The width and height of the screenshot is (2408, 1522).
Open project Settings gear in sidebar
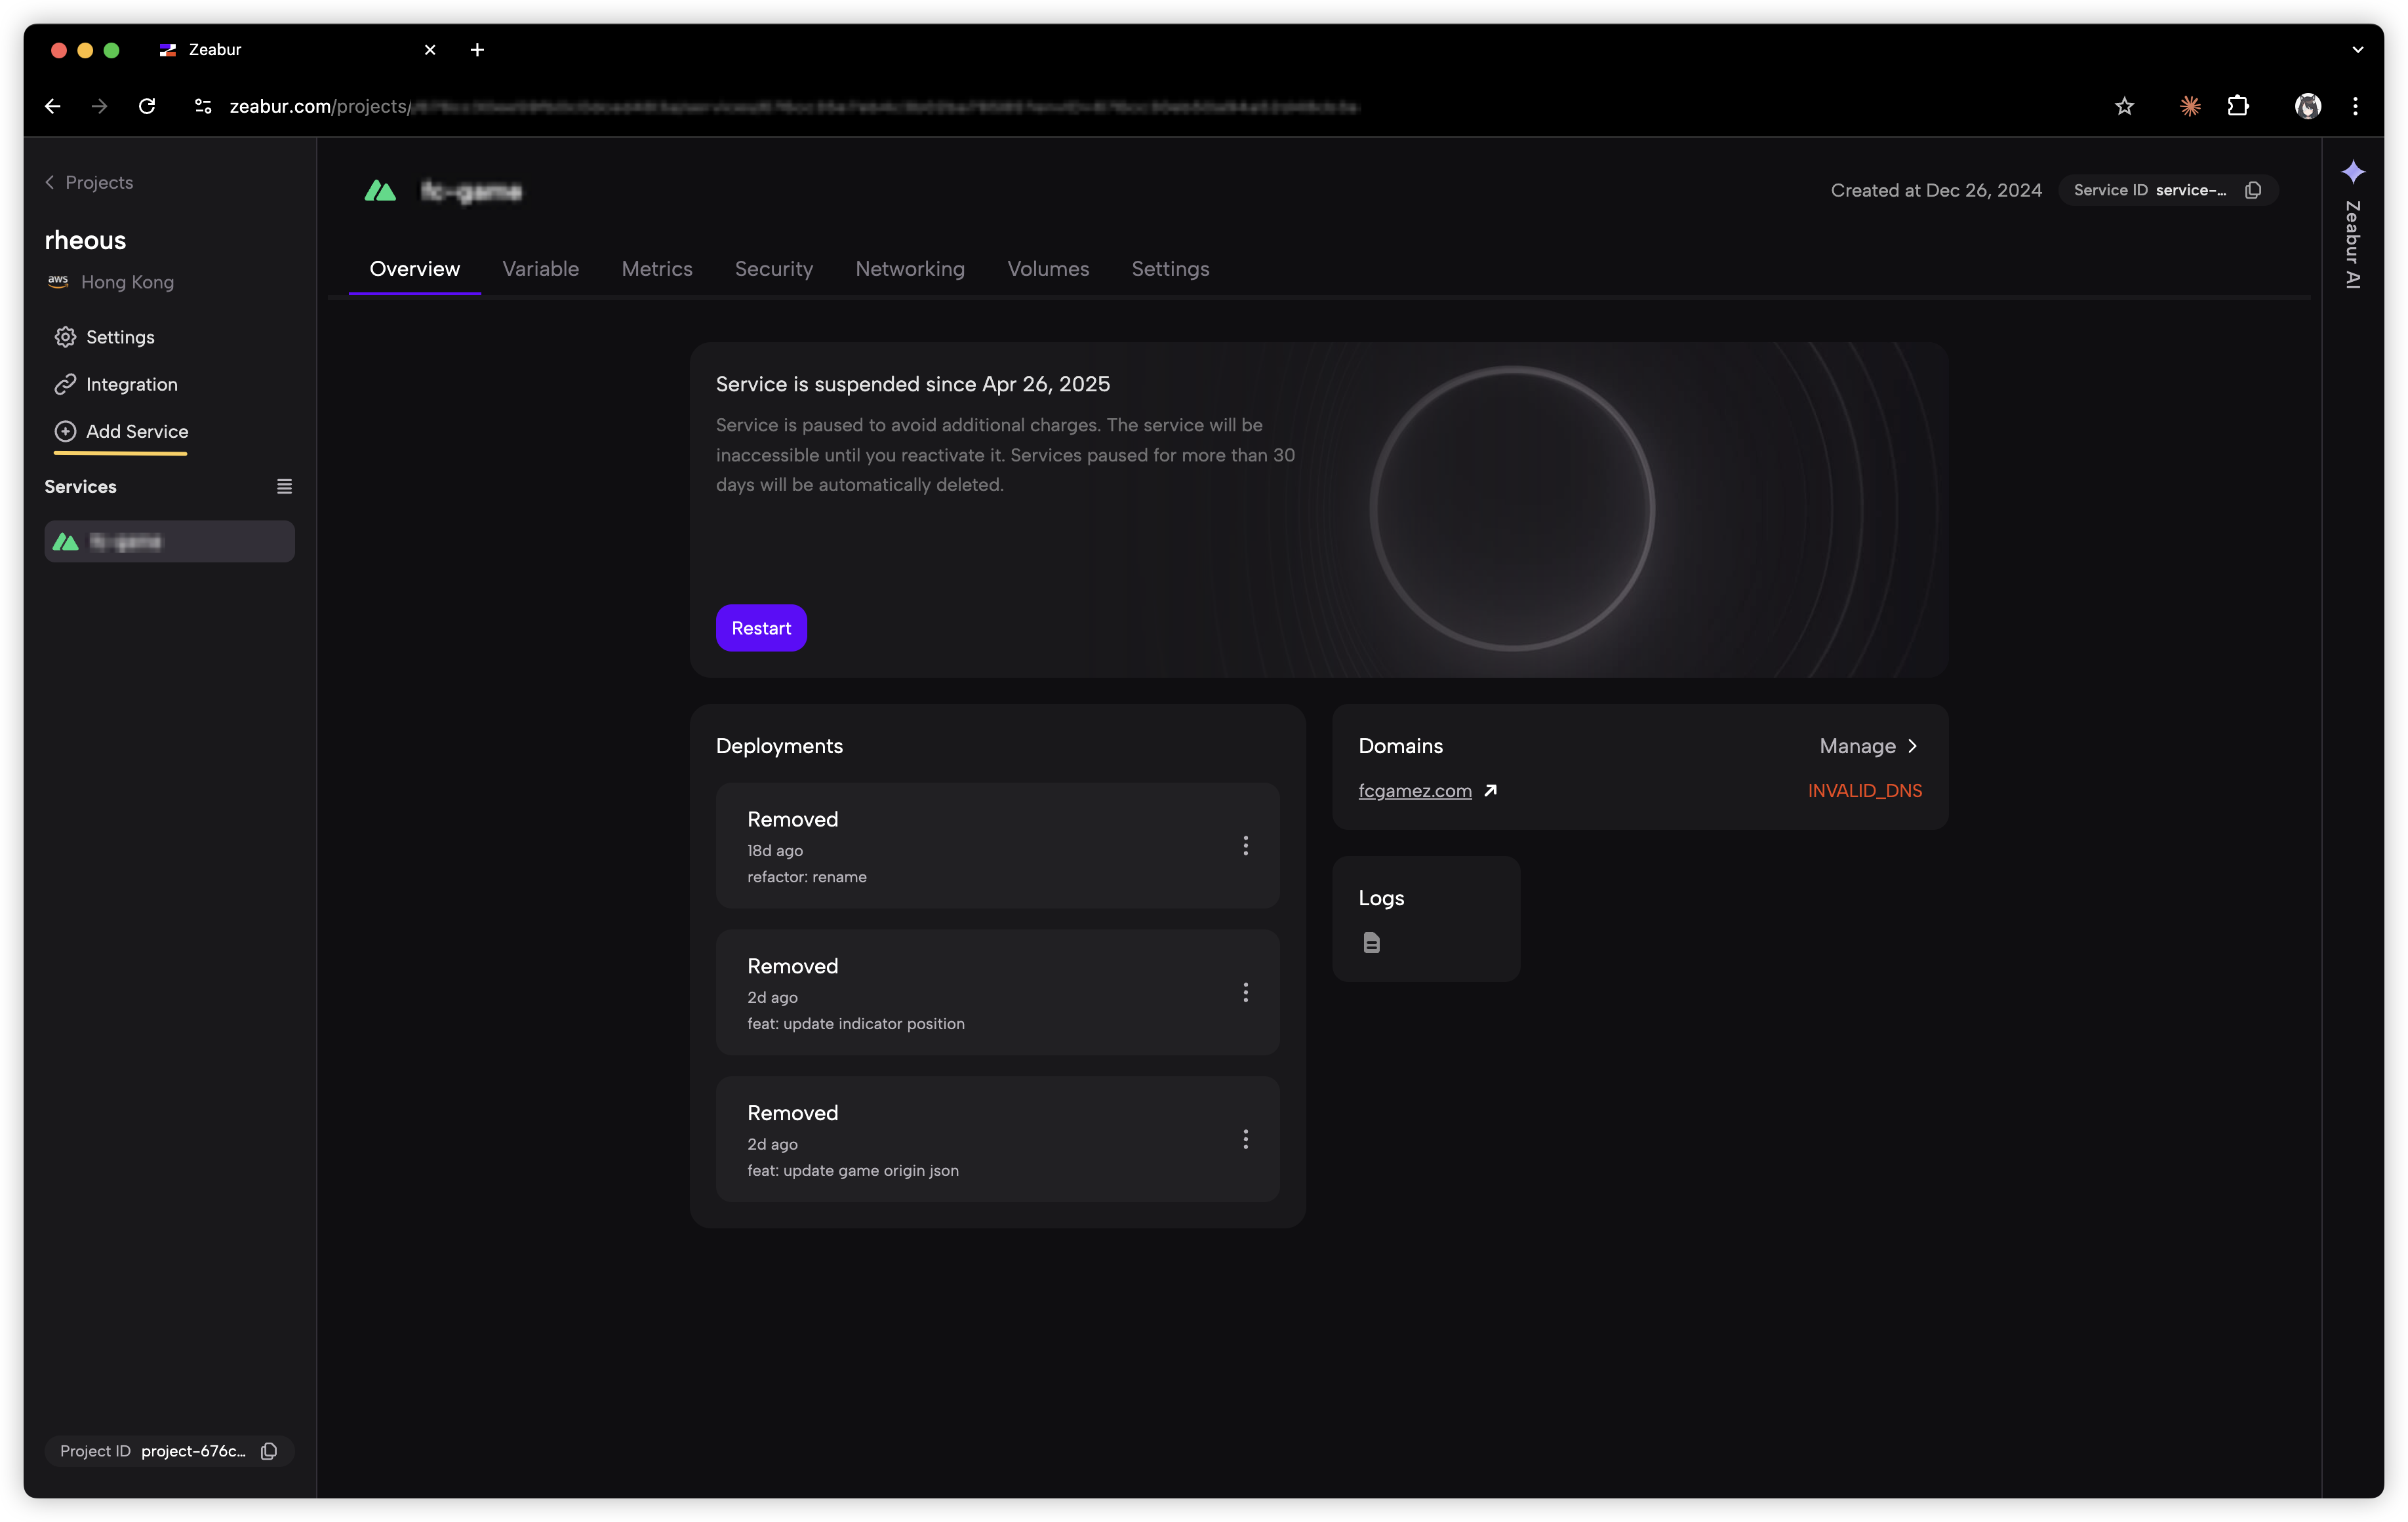pos(65,337)
